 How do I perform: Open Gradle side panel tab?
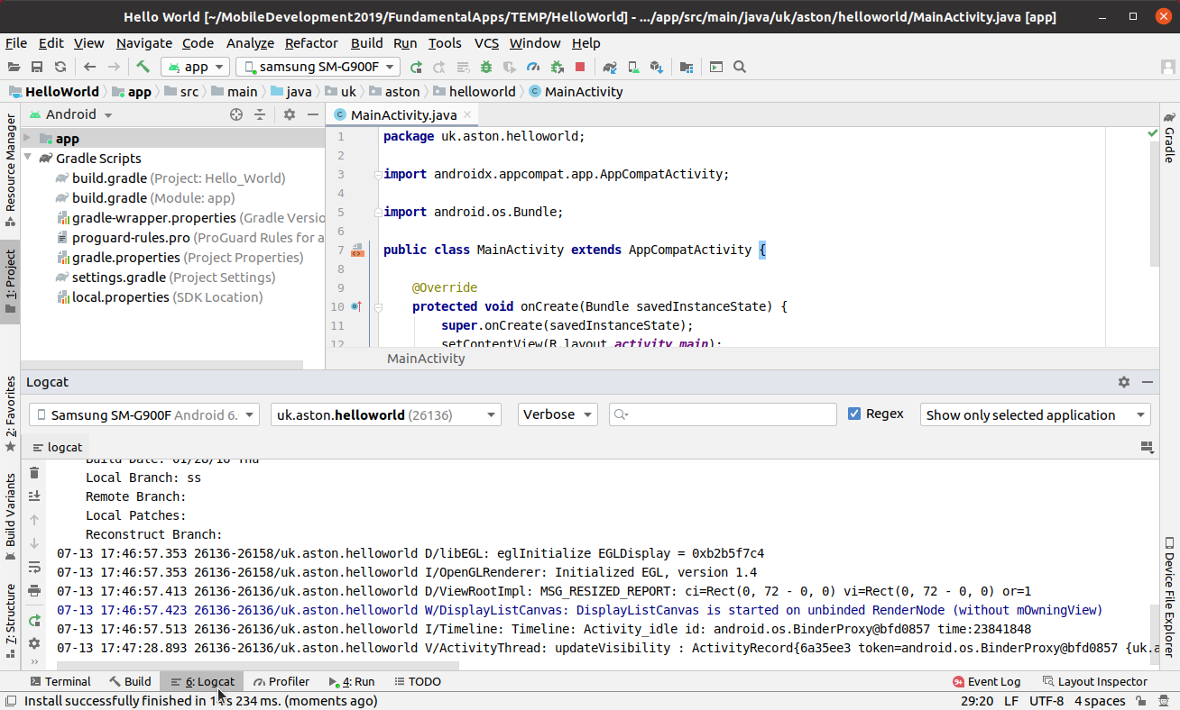point(1169,137)
